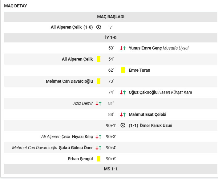
Task: Click the substitution arrows at 50'
Action: [123, 48]
